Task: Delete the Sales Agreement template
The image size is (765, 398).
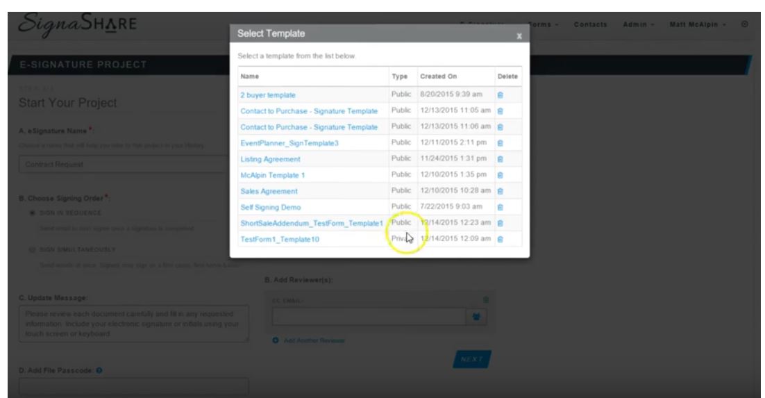Action: [x=500, y=192]
